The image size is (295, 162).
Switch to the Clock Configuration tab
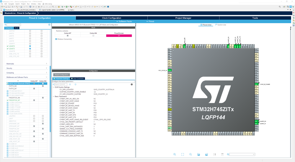tap(112, 18)
